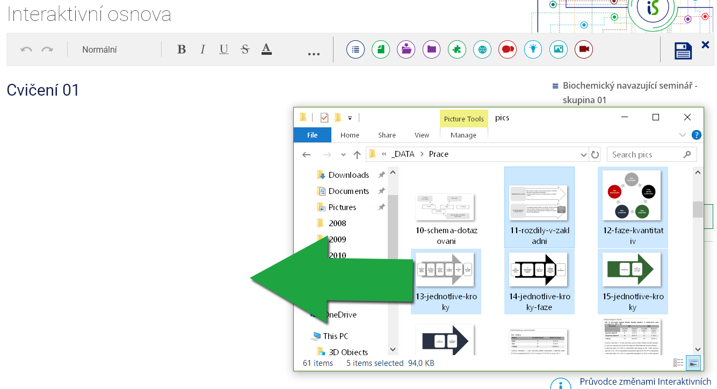Image resolution: width=717 pixels, height=389 pixels.
Task: Expand the Explorer ribbon with the chevron
Action: 683,135
